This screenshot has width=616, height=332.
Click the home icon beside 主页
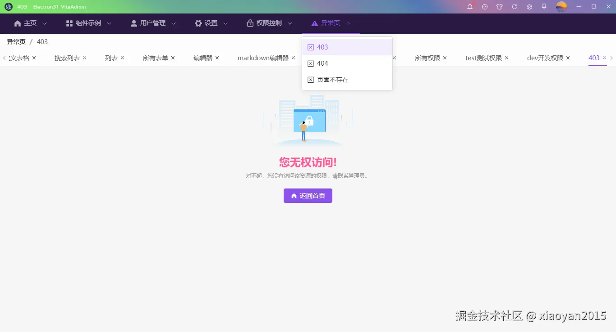pyautogui.click(x=18, y=23)
